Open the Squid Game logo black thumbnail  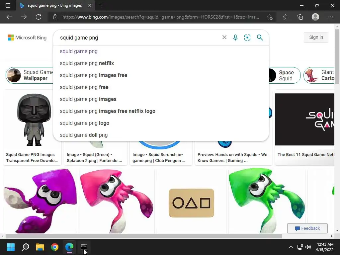pyautogui.click(x=305, y=119)
